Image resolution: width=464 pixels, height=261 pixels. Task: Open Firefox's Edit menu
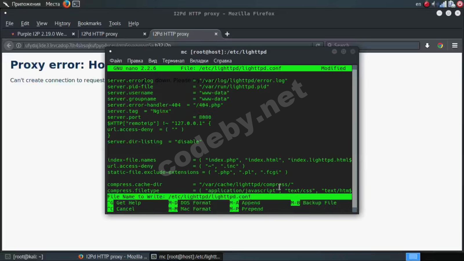point(25,23)
